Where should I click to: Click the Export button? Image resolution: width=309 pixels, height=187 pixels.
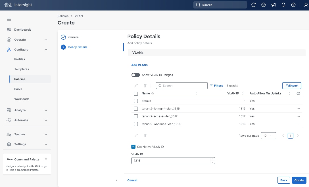click(x=292, y=86)
